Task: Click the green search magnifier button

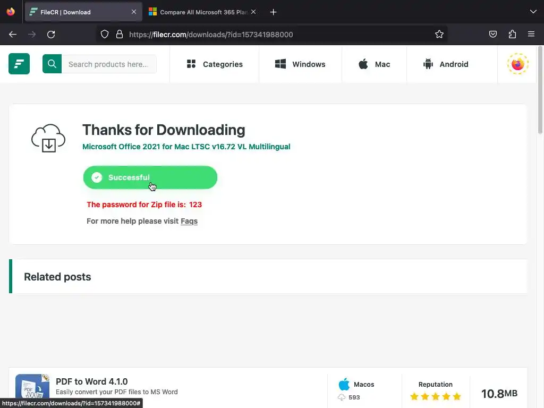Action: tap(52, 64)
